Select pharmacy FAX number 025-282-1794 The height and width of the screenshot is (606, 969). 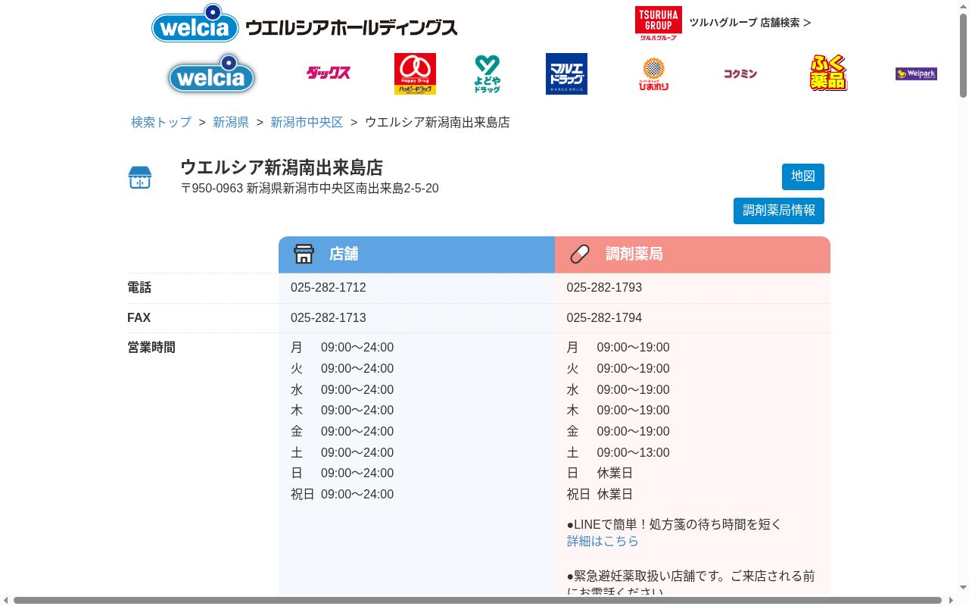604,318
